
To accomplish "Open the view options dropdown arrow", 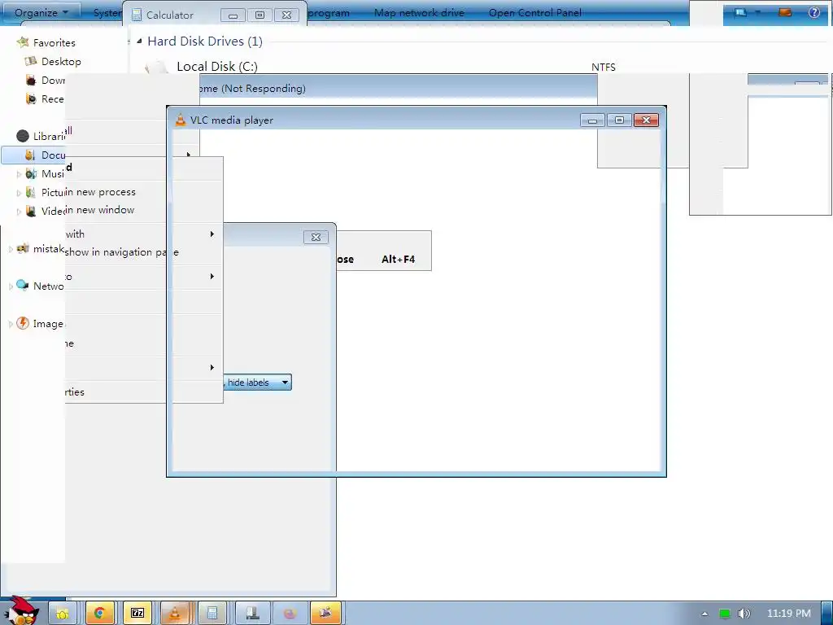I will pos(757,12).
